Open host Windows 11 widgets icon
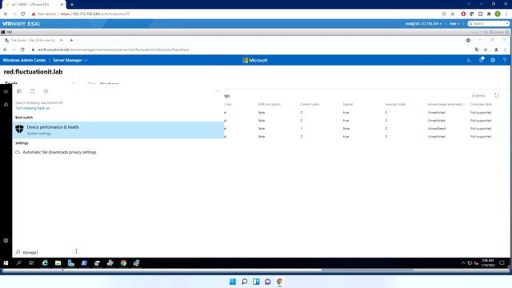 point(256,282)
